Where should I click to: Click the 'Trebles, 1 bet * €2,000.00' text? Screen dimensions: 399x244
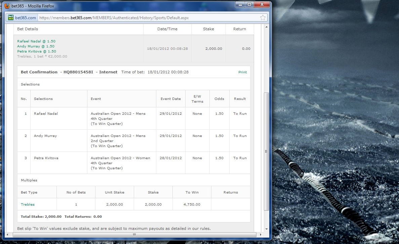coord(42,56)
